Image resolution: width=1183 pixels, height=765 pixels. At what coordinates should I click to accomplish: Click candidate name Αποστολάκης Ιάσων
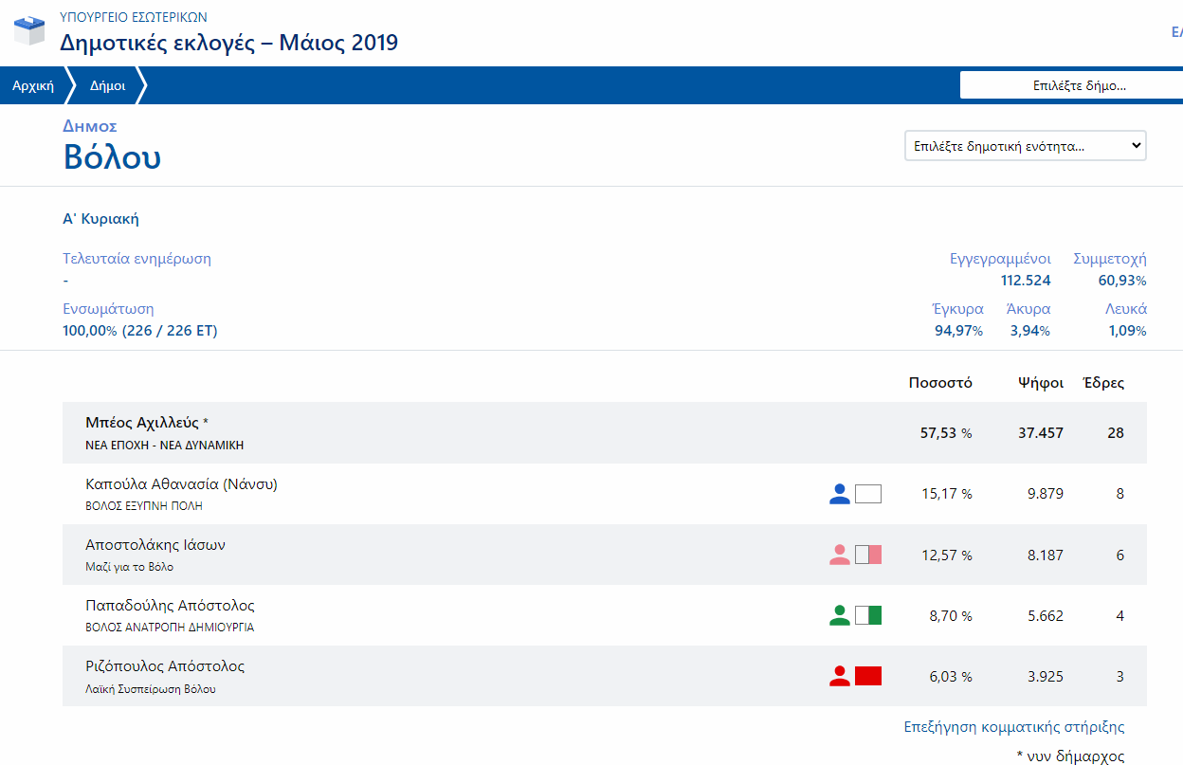(155, 545)
